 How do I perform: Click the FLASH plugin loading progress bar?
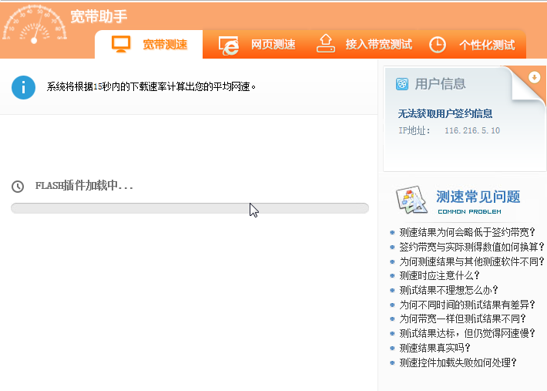click(190, 208)
